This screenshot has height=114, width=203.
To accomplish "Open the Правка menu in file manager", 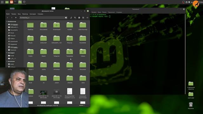I will tap(14, 14).
